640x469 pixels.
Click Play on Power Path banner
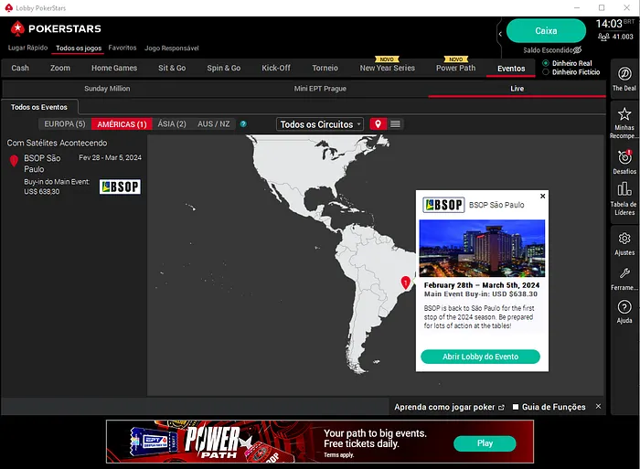pos(485,443)
